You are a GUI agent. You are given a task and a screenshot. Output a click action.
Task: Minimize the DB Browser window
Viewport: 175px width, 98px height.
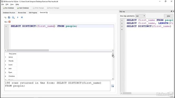[160, 1]
